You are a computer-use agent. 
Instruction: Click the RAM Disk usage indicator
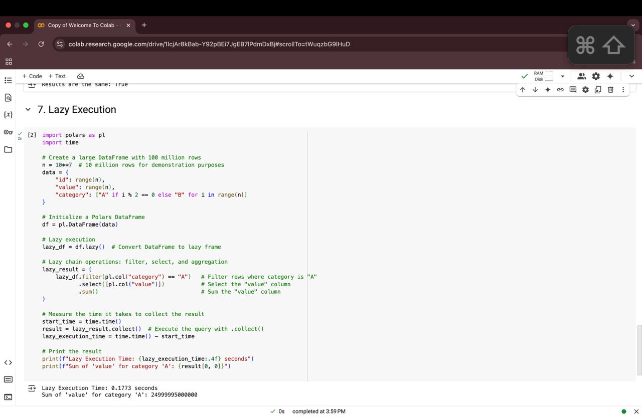click(x=544, y=76)
